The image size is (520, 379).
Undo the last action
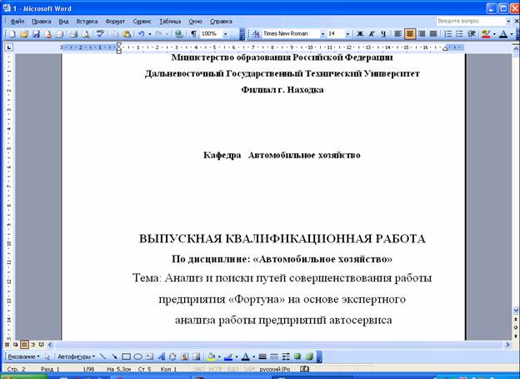(142, 34)
